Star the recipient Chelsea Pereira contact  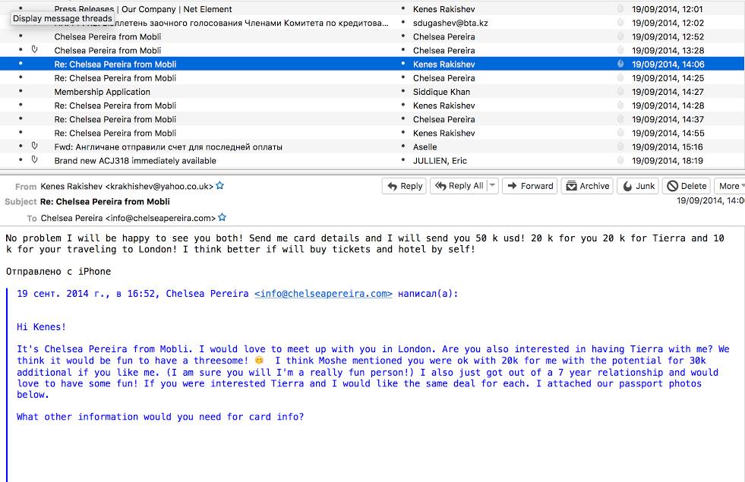point(223,218)
